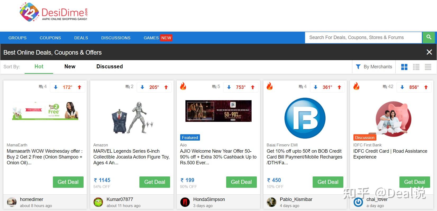
Task: Open the IDFC Credit Card Road Assistance title
Action: click(x=390, y=154)
